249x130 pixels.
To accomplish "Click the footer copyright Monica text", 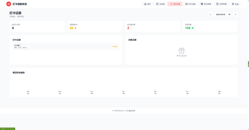I will (124, 111).
